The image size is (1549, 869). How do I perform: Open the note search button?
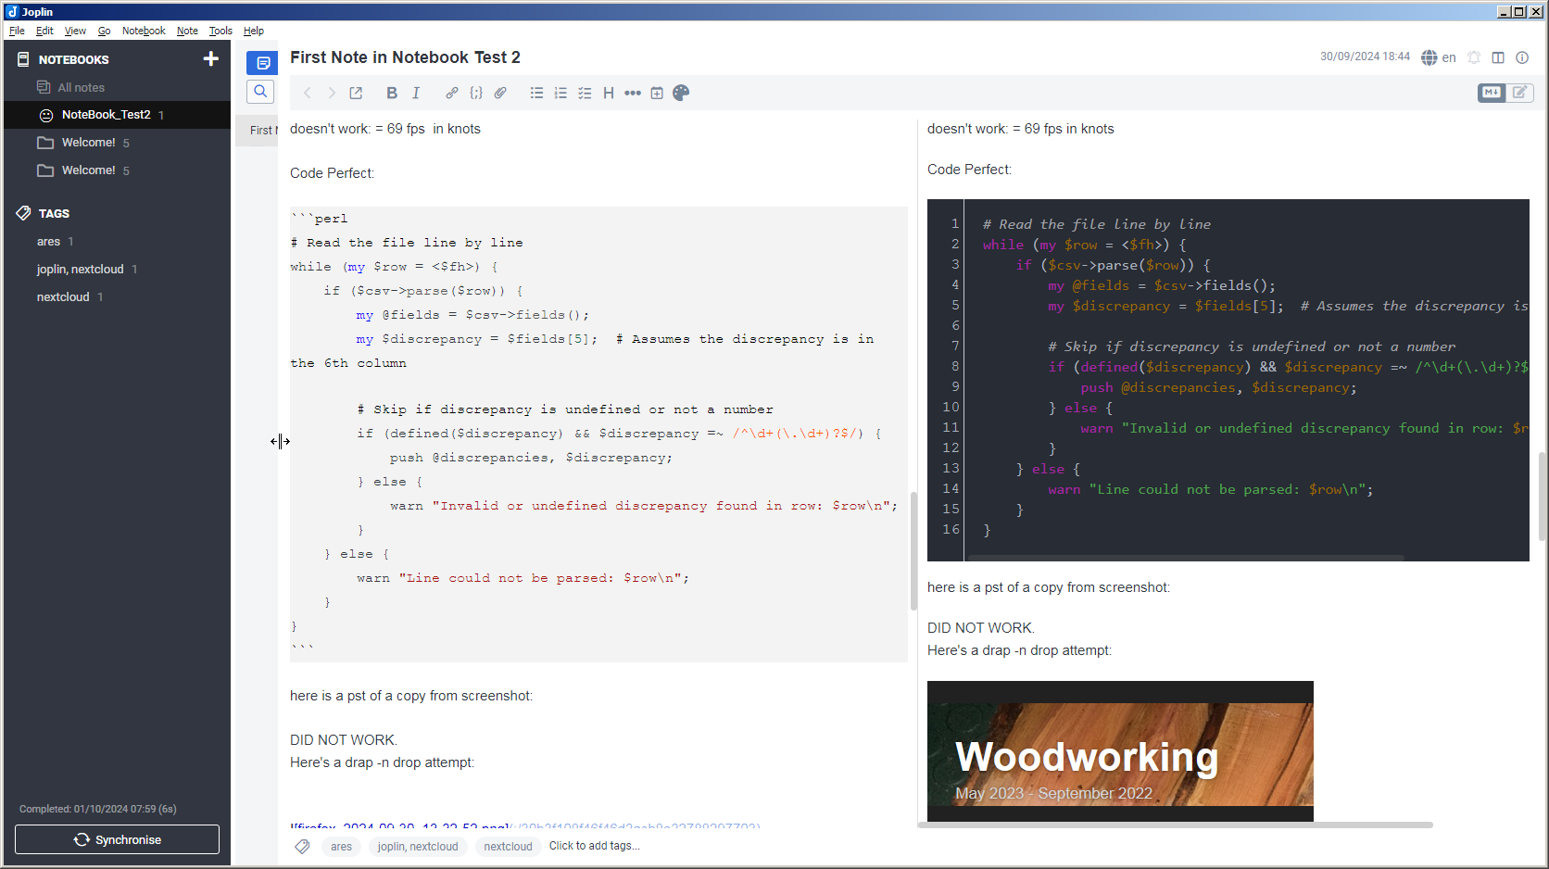(x=260, y=91)
